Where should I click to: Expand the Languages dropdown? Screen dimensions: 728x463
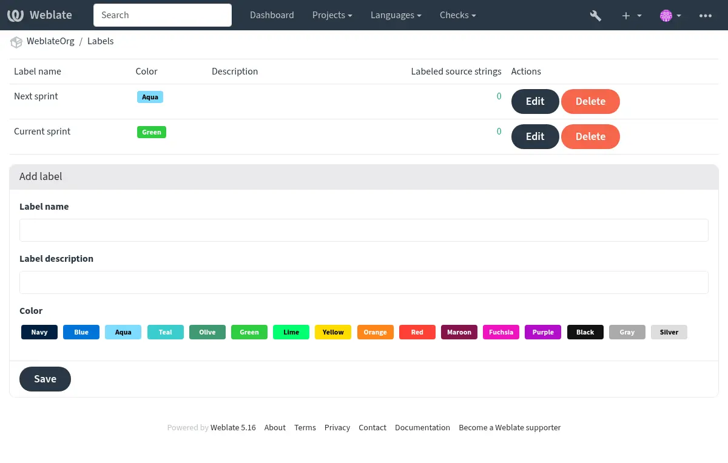coord(396,15)
